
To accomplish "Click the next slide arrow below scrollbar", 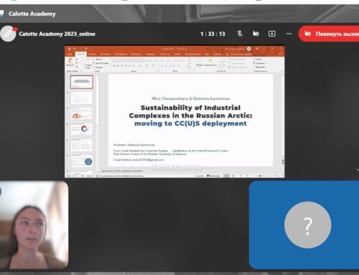I will (283, 164).
